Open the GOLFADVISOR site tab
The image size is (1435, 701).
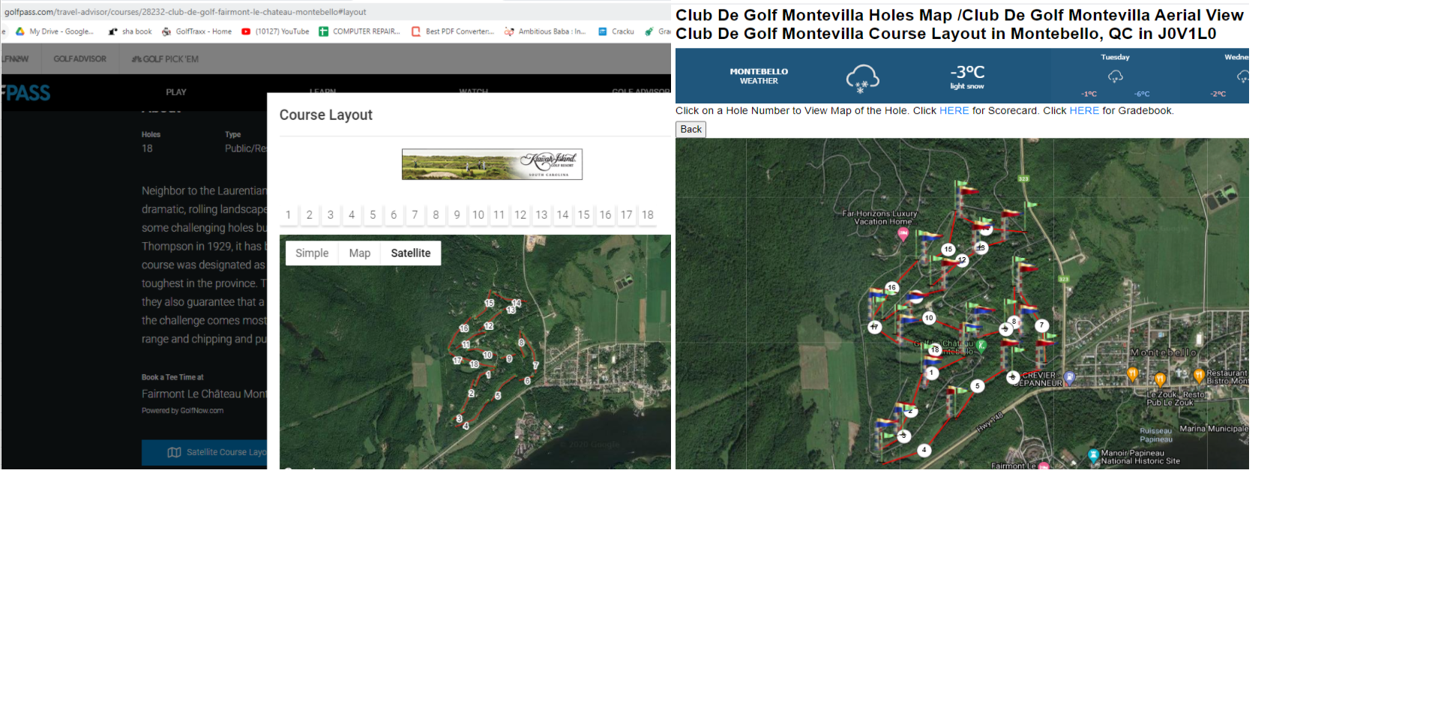(x=80, y=59)
